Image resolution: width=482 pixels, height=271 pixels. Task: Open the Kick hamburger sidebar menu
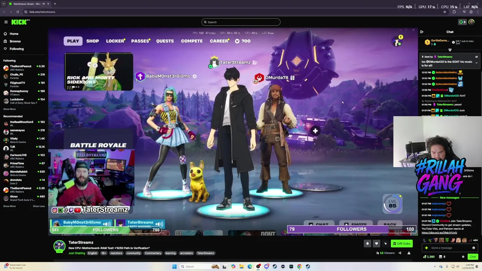(6, 22)
